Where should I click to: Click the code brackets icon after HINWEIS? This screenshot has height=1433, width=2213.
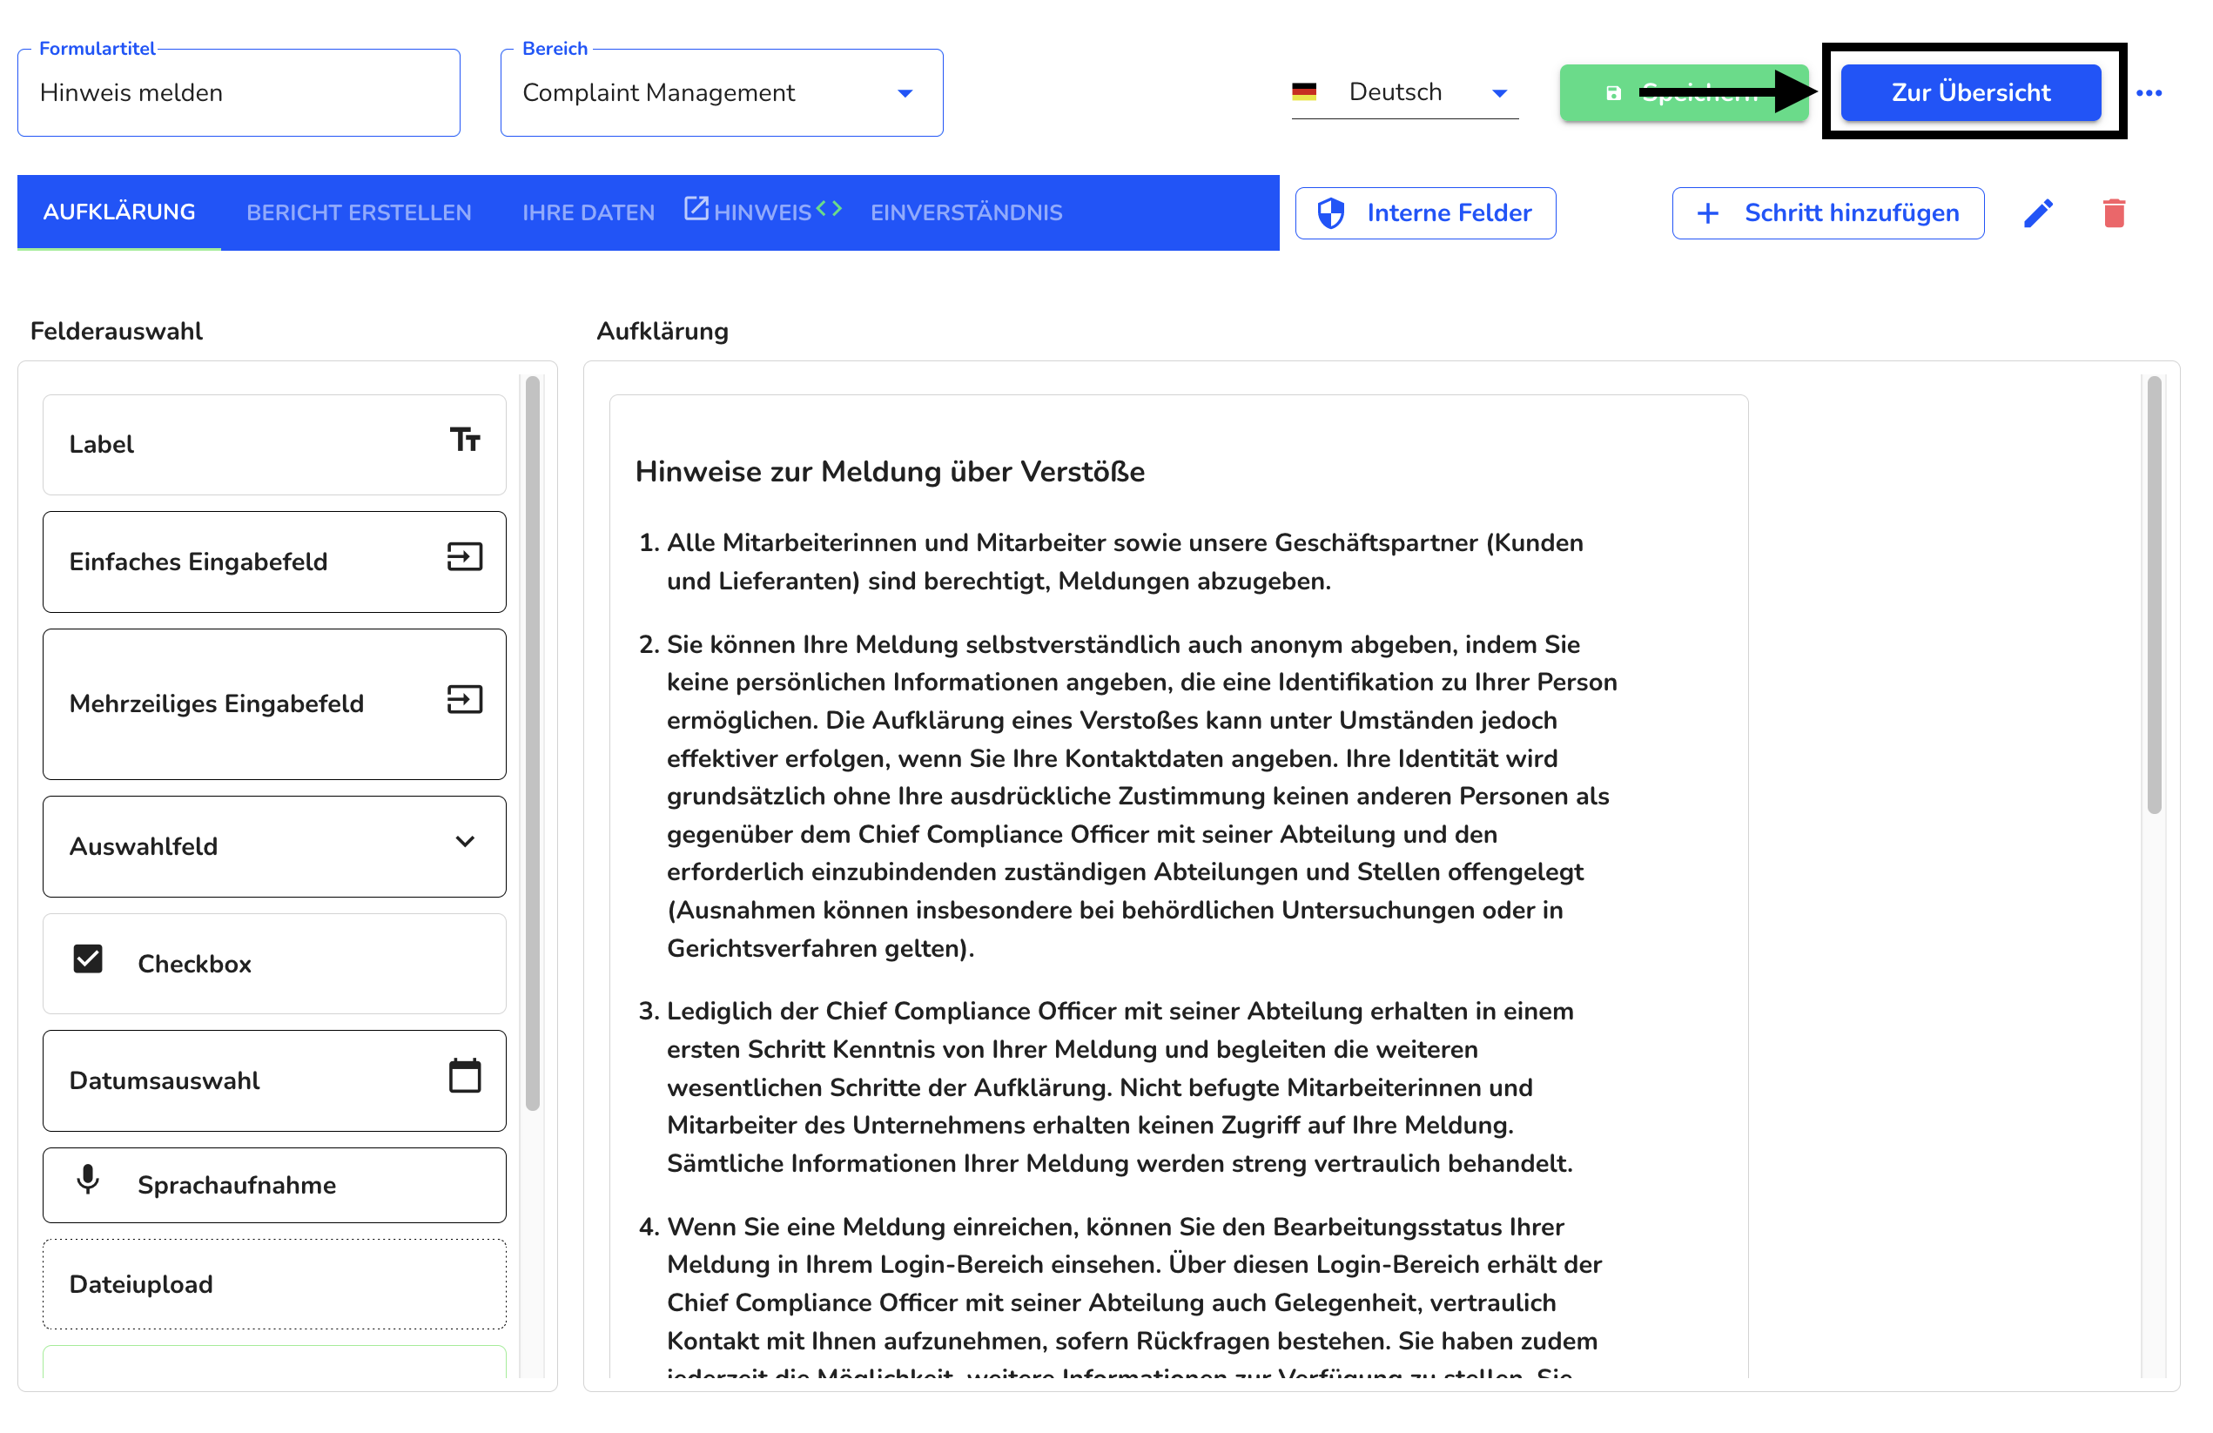click(829, 208)
